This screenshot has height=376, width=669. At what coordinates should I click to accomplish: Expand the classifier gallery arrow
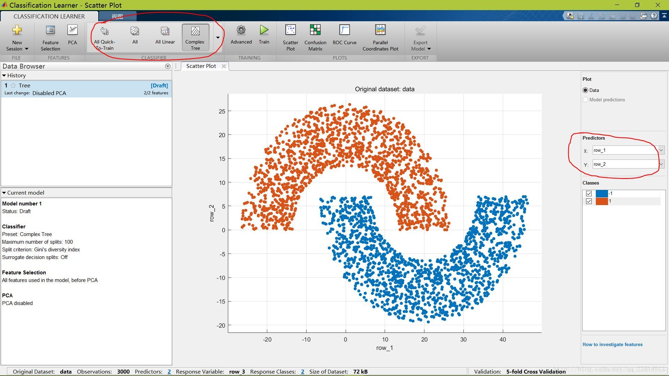point(218,38)
